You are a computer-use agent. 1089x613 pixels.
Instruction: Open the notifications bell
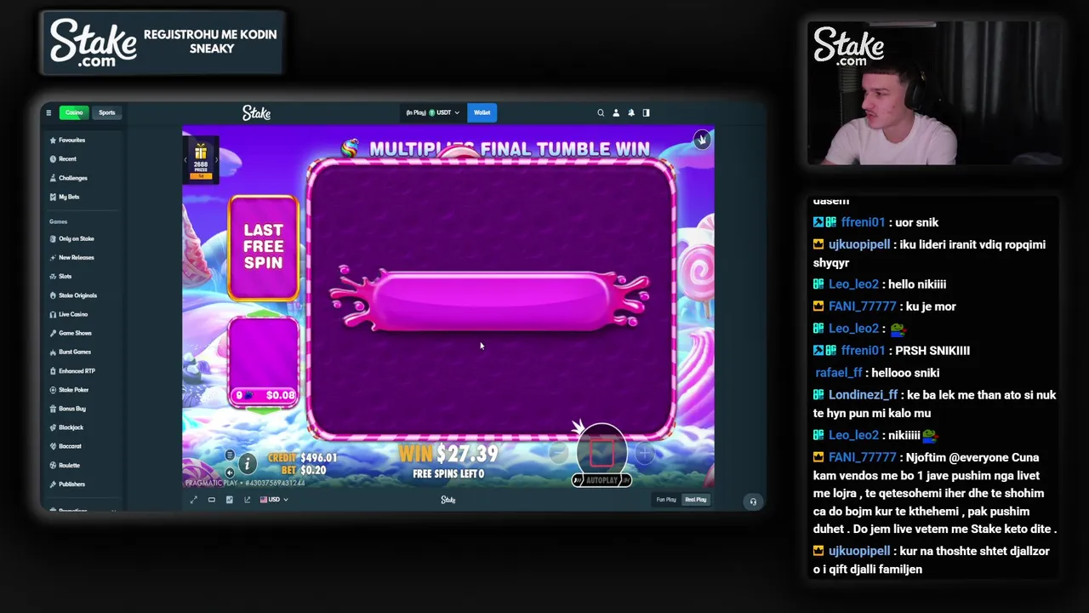pos(631,112)
